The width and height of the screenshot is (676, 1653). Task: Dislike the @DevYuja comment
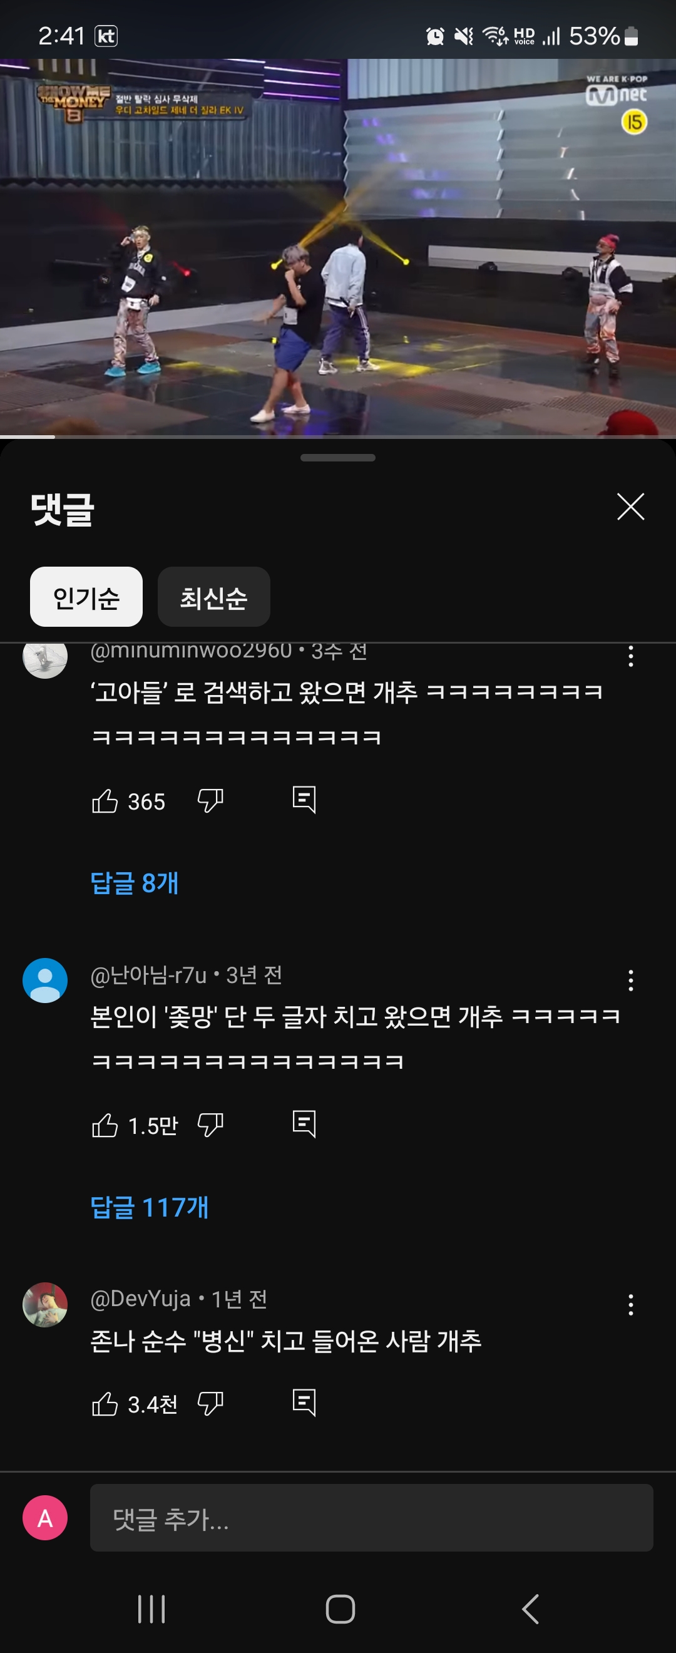[210, 1404]
